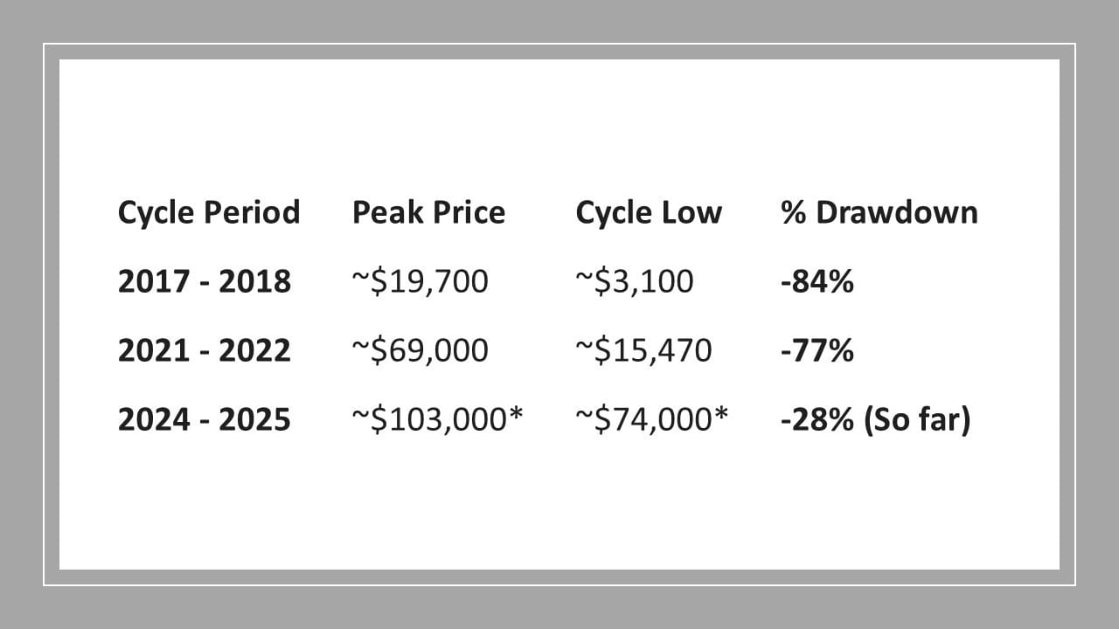This screenshot has width=1119, height=629.
Task: Select the ~$69,000 peak price value
Action: coord(420,350)
